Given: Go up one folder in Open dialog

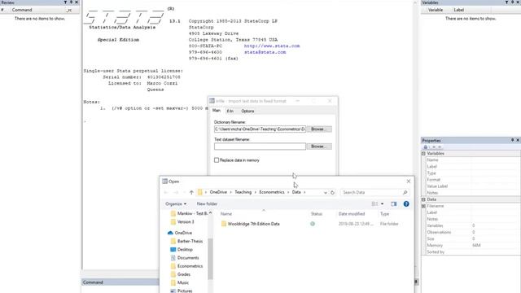Looking at the screenshot, I should (191, 192).
